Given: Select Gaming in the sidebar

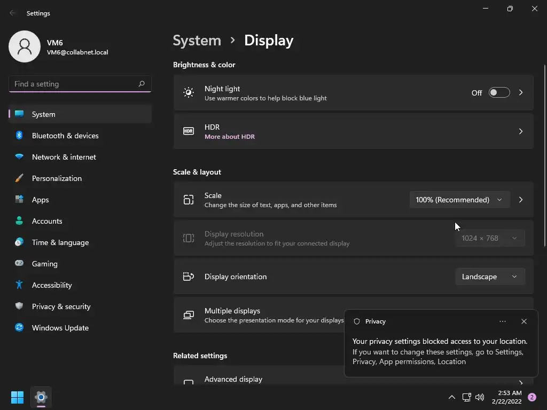Looking at the screenshot, I should [44, 264].
